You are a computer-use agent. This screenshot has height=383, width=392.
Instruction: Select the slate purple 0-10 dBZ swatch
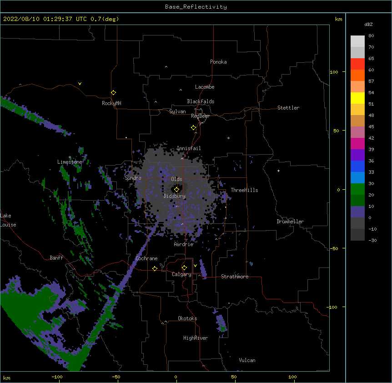coord(357,212)
